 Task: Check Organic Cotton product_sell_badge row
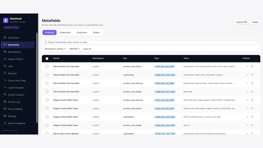[x=47, y=125]
